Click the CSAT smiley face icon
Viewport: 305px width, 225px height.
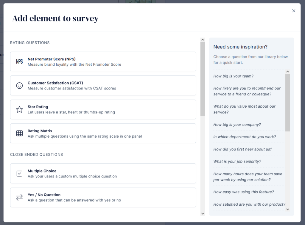[x=19, y=86]
